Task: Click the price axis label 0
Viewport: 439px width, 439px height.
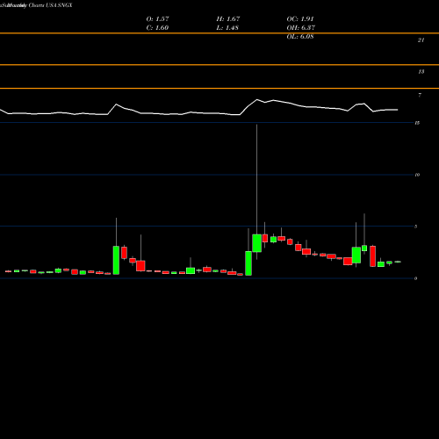Action: coord(415,278)
